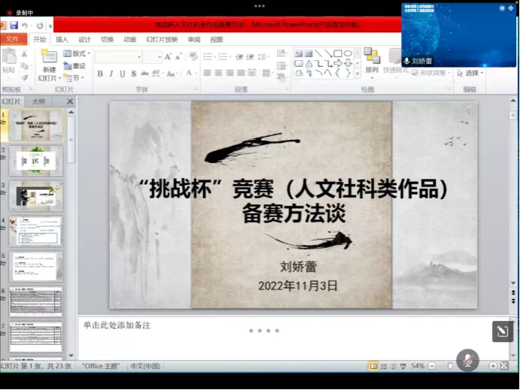
Task: Switch to Outline (大纲) pane tab
Action: point(38,101)
